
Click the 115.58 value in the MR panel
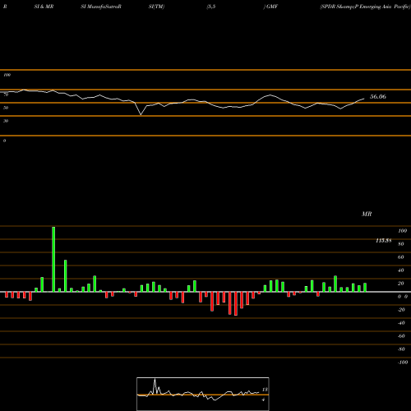pyautogui.click(x=384, y=241)
